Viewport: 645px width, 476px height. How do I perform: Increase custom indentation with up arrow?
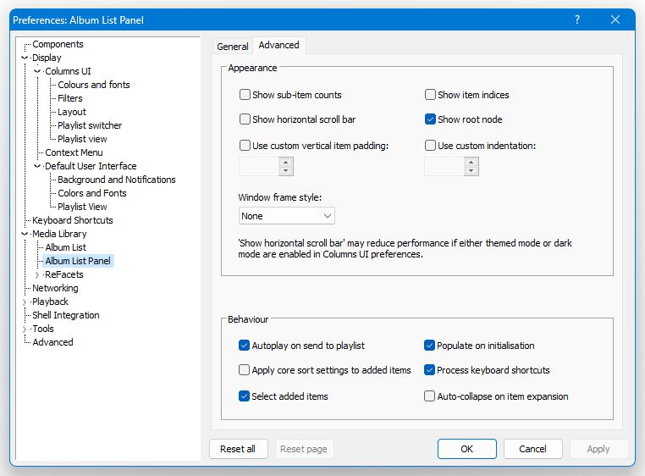pyautogui.click(x=471, y=162)
